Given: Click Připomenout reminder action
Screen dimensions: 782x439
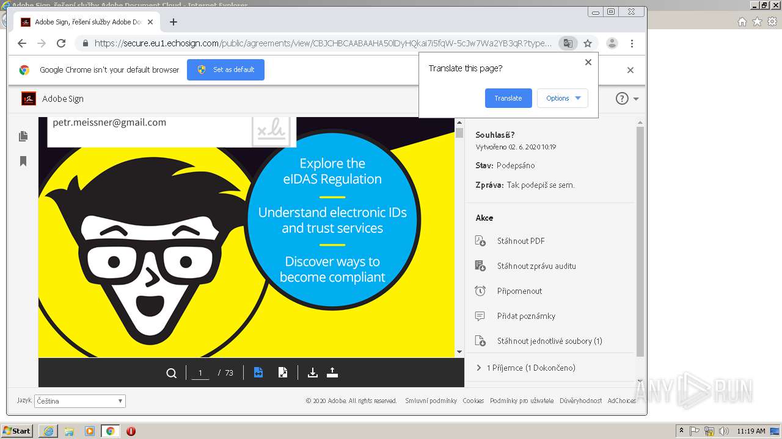Looking at the screenshot, I should pos(519,291).
